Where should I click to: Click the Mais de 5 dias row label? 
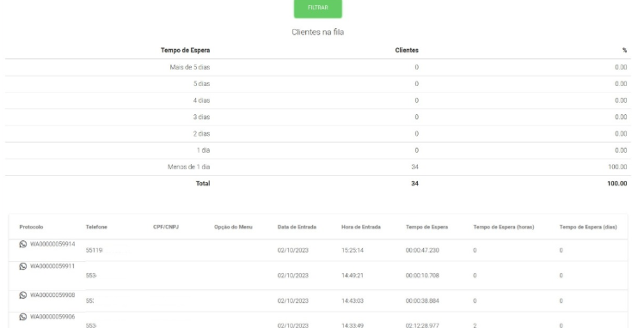190,67
